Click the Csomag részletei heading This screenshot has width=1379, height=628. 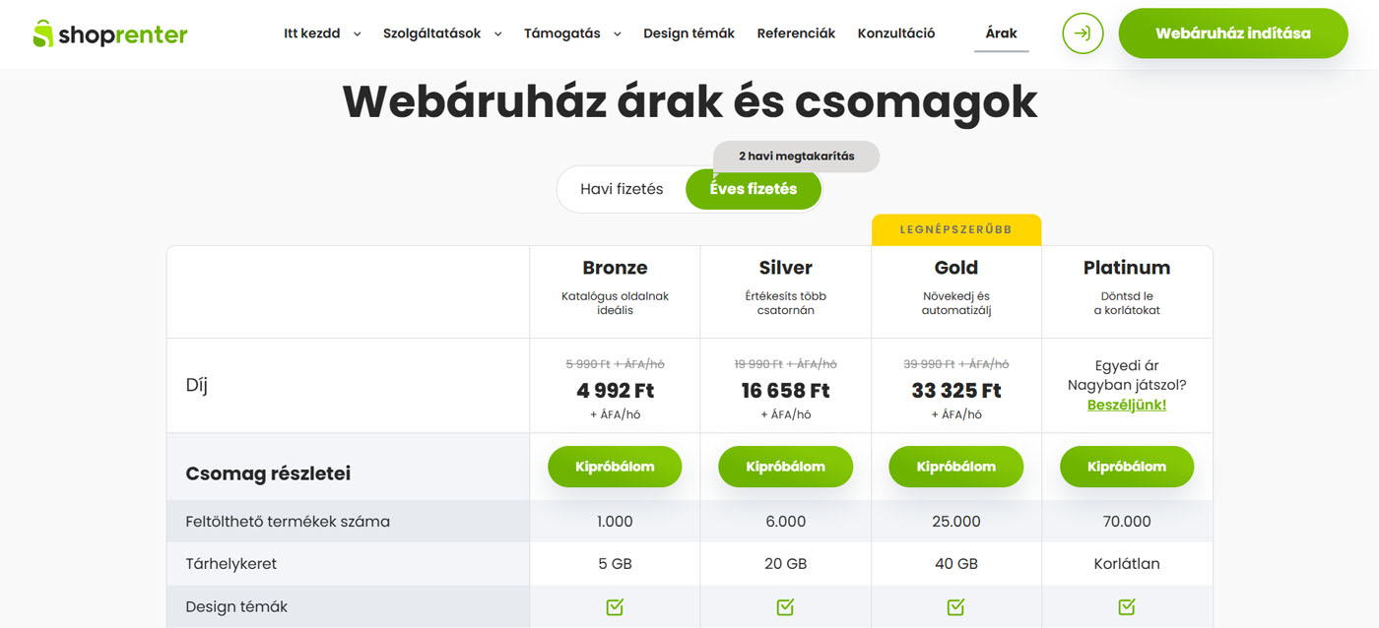pos(268,473)
